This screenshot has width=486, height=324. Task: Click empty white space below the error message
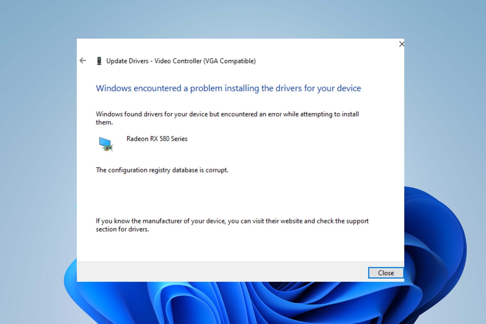tap(228, 195)
